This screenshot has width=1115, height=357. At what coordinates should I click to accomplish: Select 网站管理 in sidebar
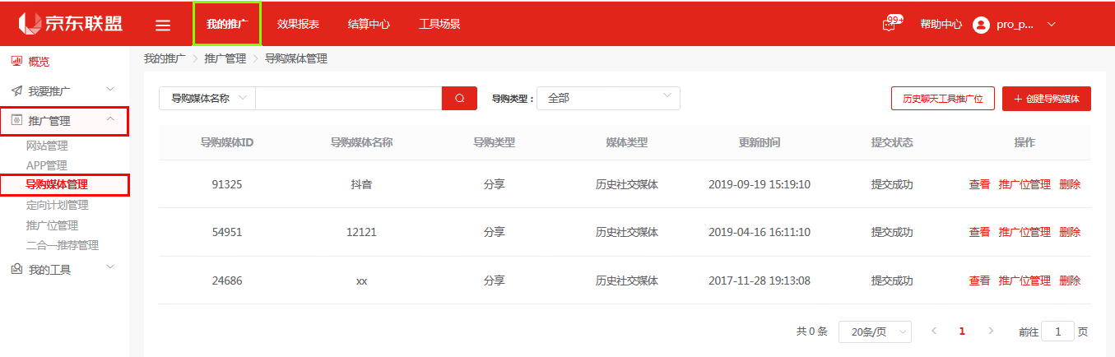pos(47,146)
